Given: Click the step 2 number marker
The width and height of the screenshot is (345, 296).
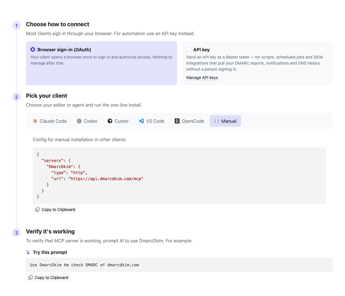Looking at the screenshot, I should 16,97.
